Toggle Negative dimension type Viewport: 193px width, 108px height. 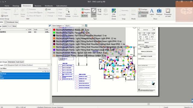pyautogui.click(x=86, y=13)
